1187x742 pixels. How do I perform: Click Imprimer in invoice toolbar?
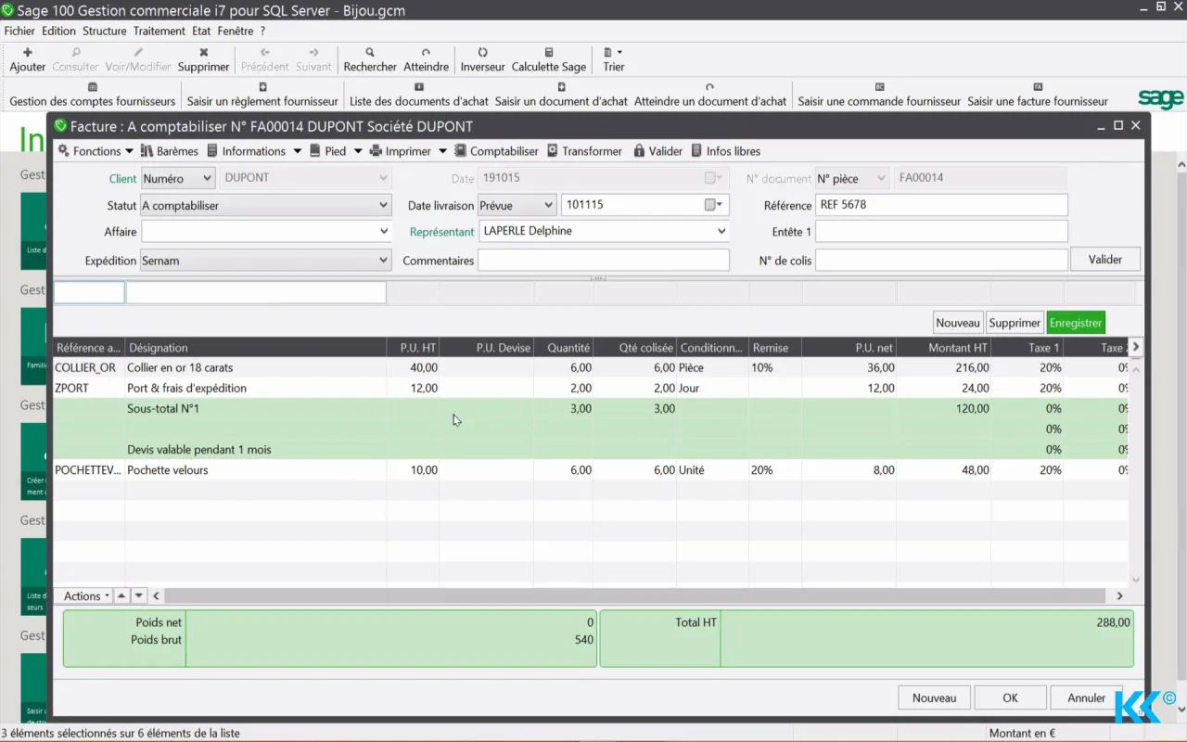coord(401,151)
